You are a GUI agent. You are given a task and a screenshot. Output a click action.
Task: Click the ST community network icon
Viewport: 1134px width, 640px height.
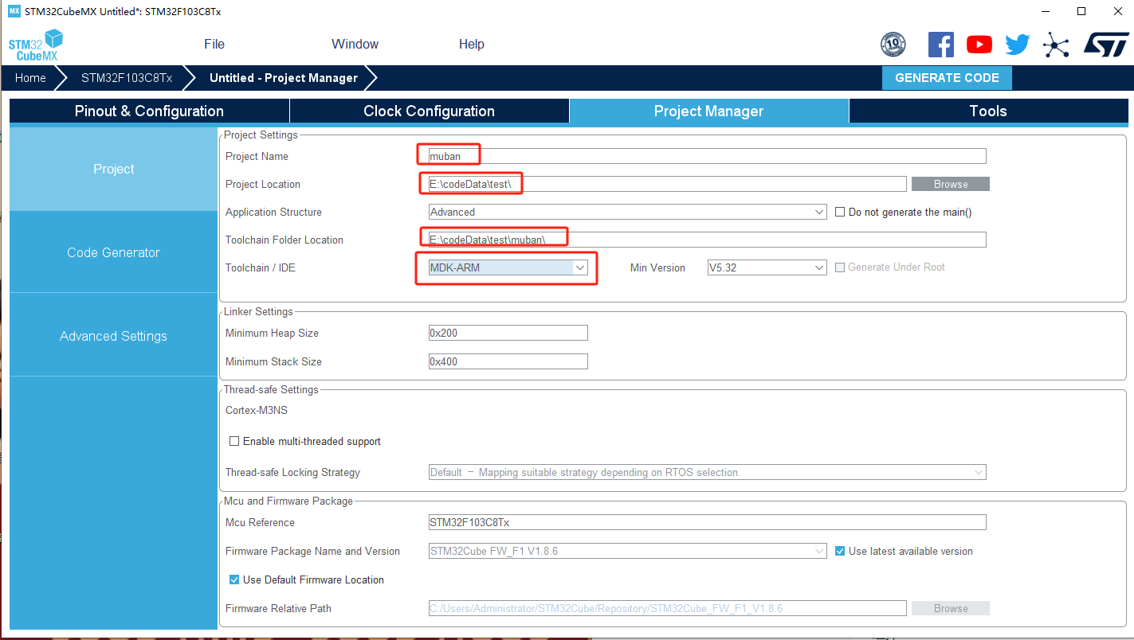[x=1056, y=45]
